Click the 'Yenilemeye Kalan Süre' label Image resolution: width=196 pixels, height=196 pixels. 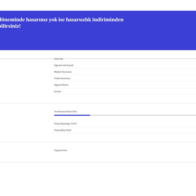(x=65, y=112)
